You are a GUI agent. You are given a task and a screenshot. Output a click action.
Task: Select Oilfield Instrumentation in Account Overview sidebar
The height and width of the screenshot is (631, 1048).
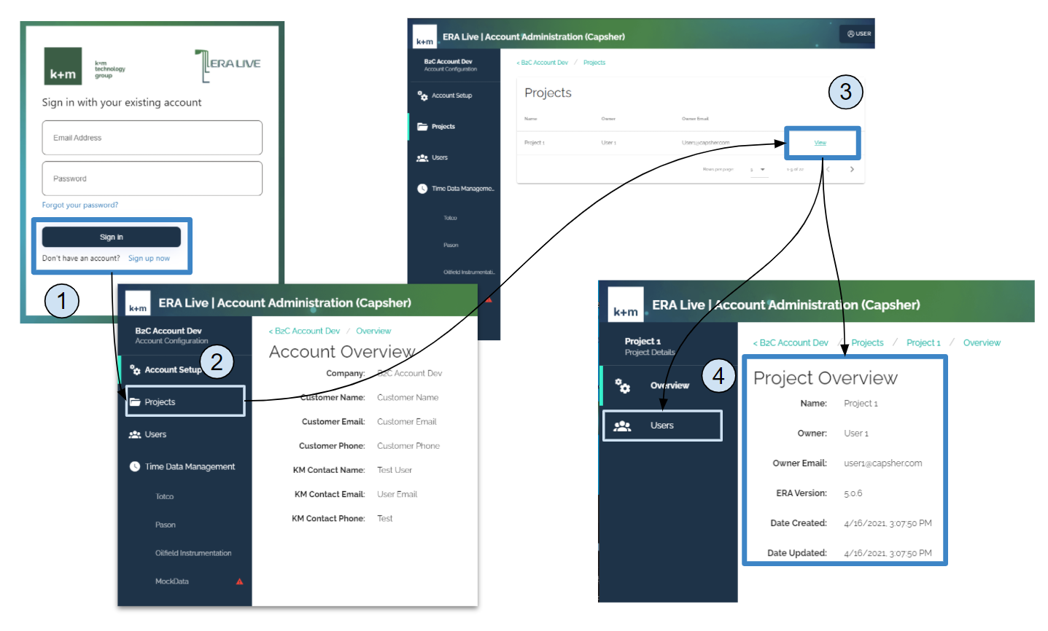[193, 554]
